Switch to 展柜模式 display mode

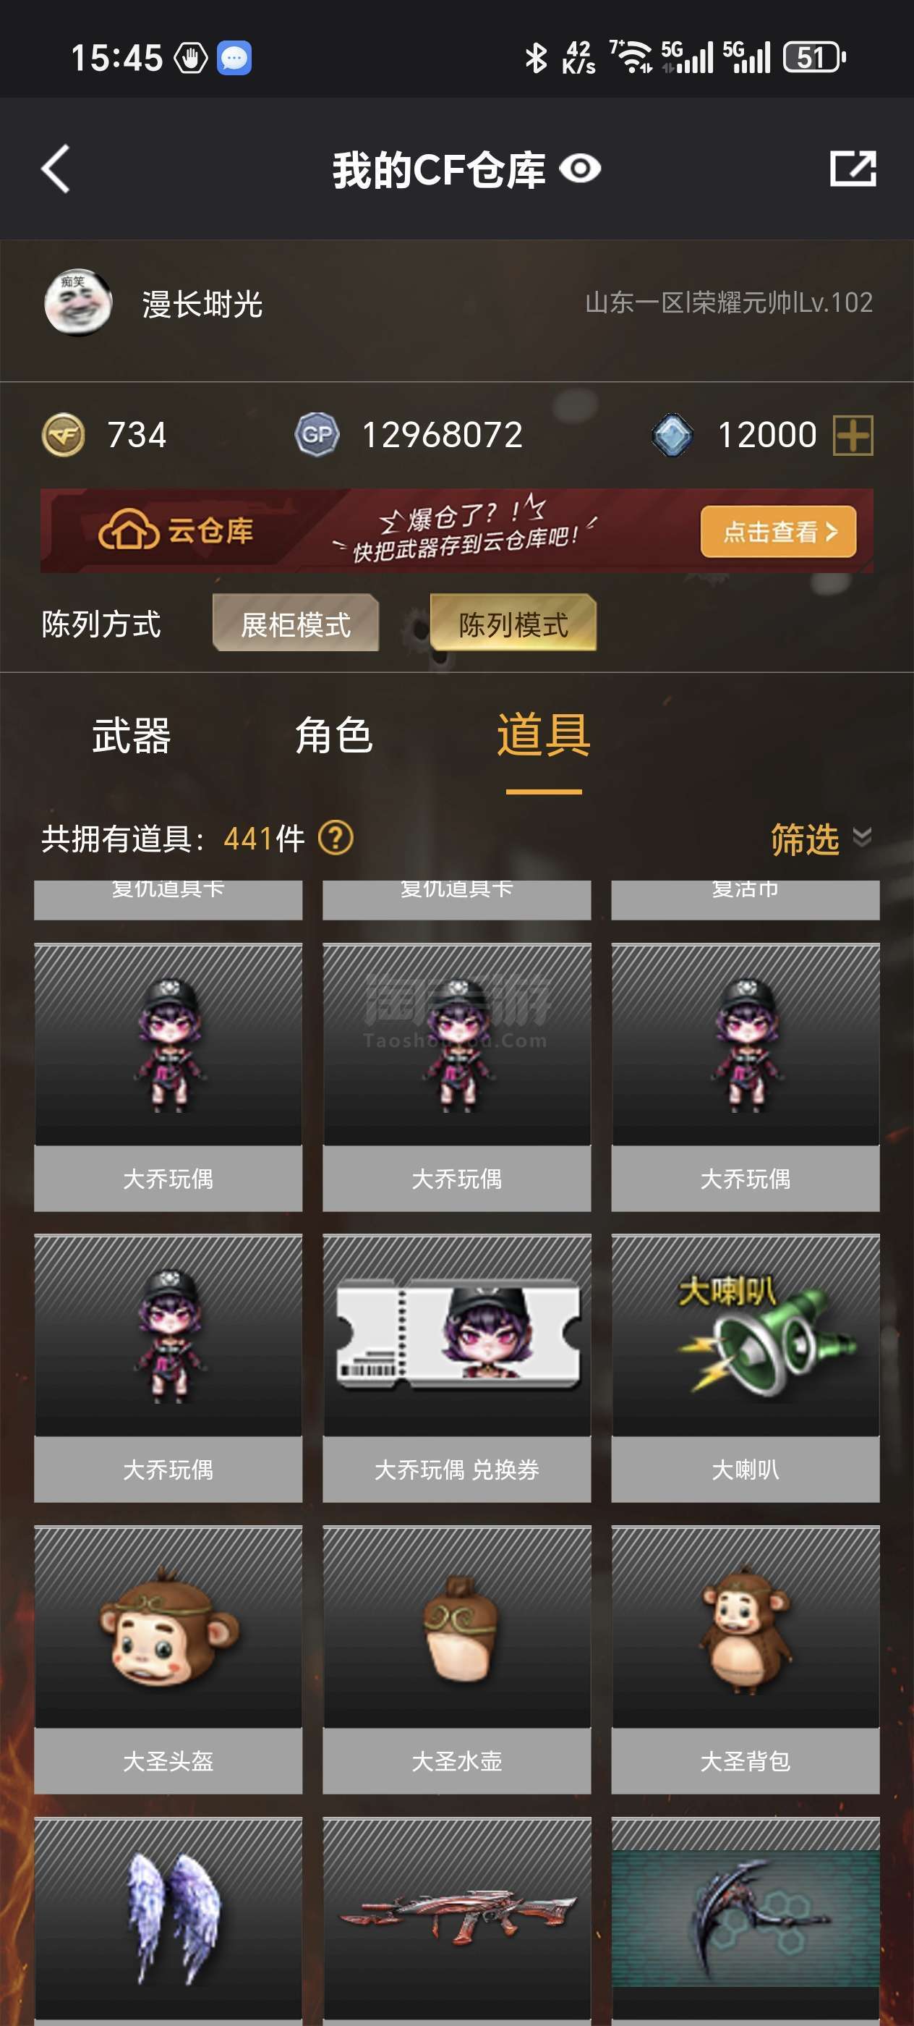coord(296,623)
